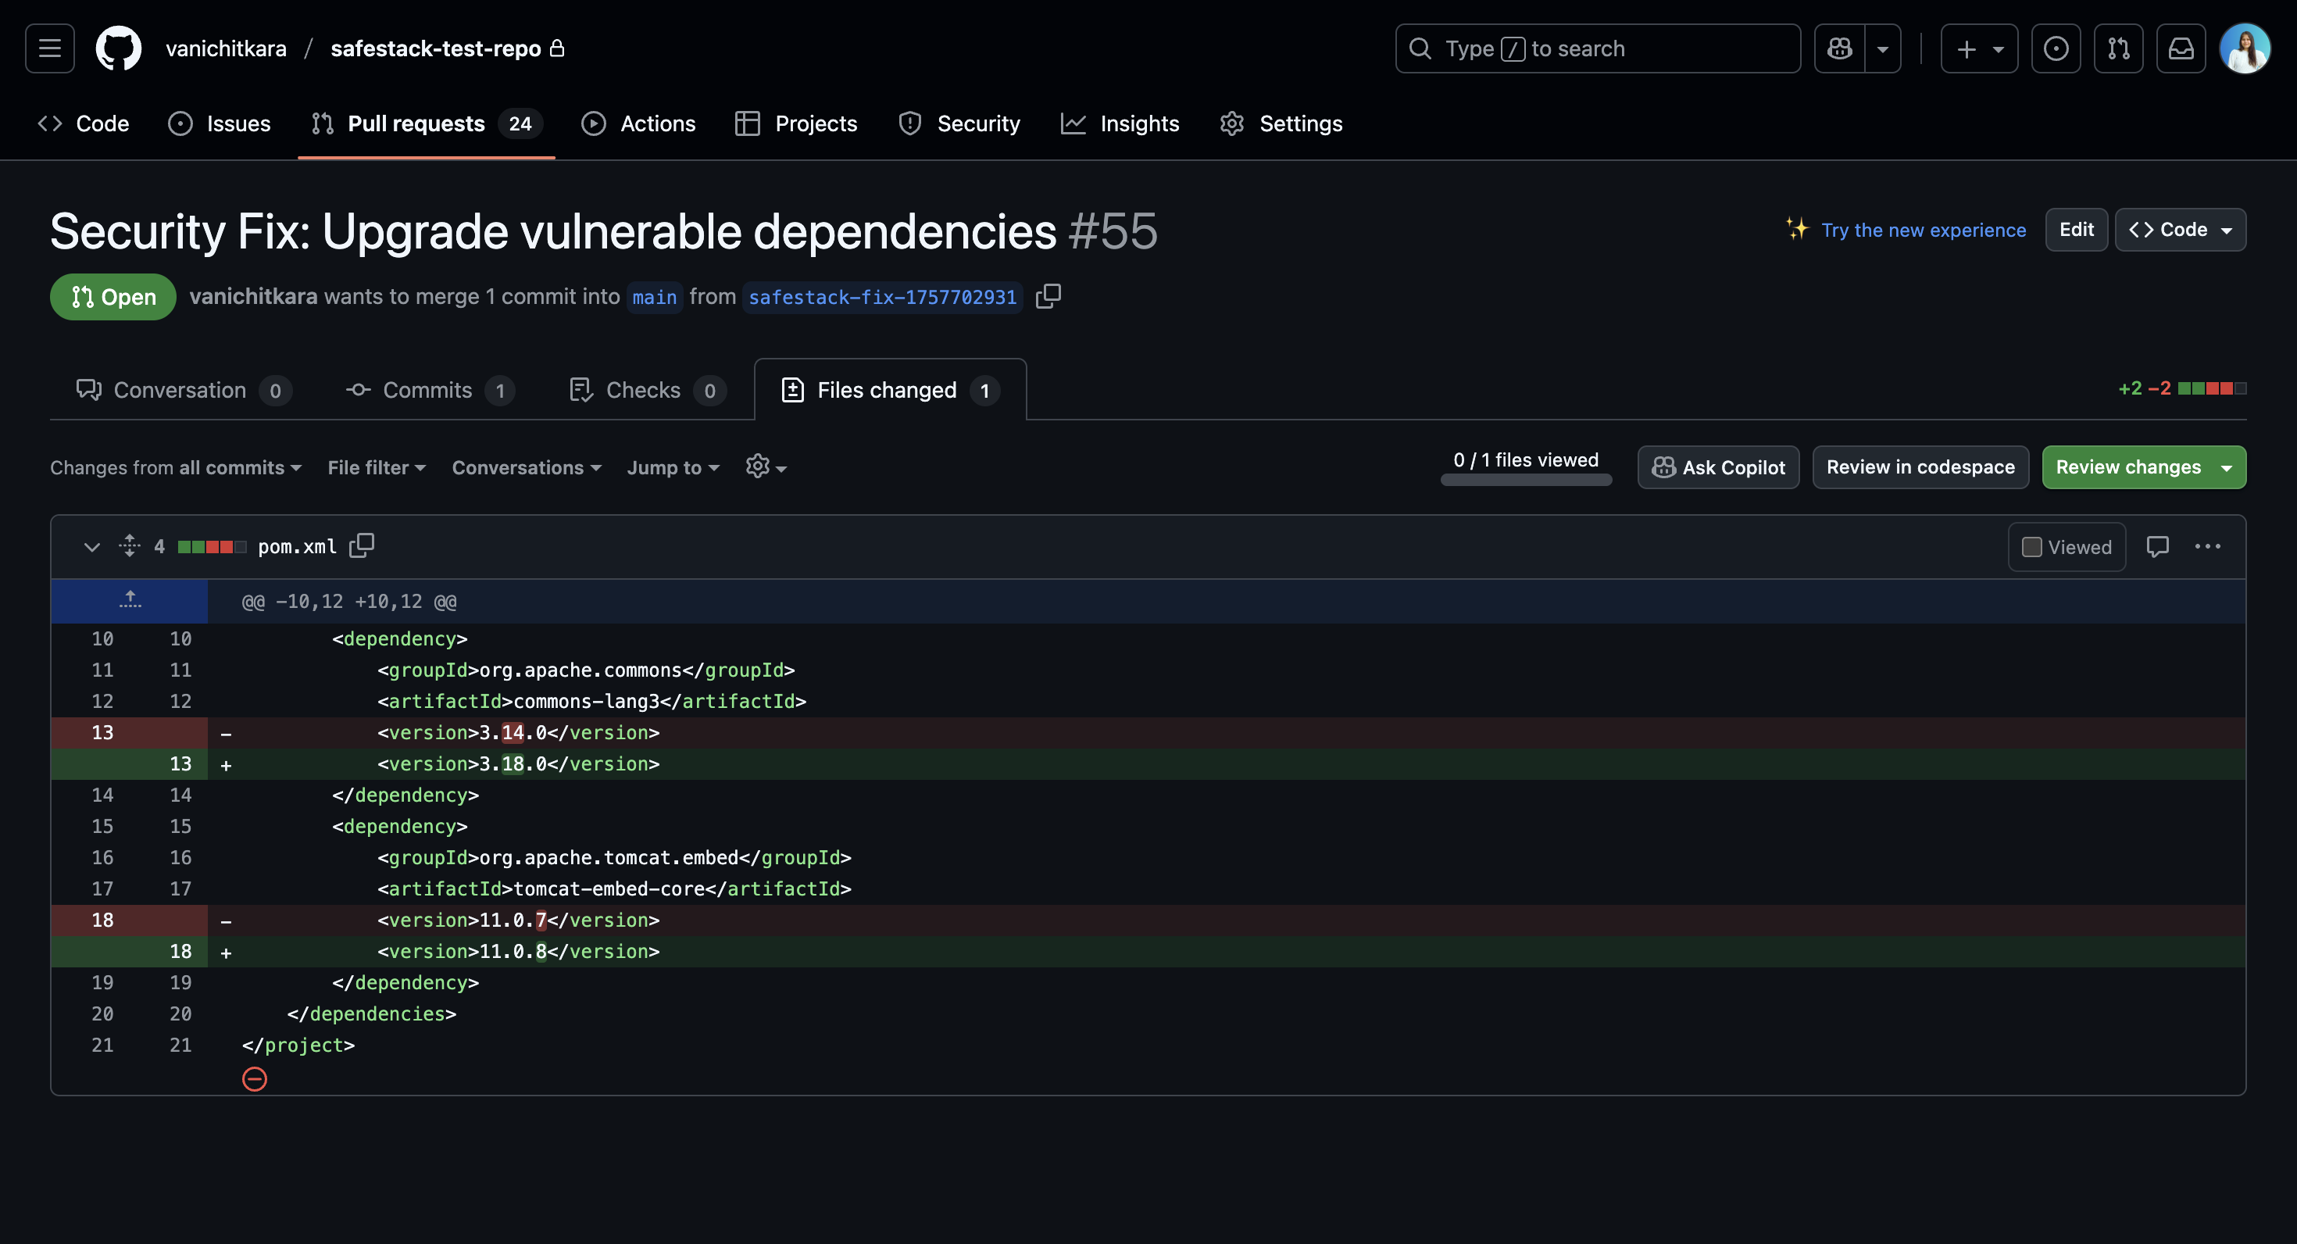Screen dimensions: 2297x1244
Task: Open the File filter dropdown
Action: (377, 467)
